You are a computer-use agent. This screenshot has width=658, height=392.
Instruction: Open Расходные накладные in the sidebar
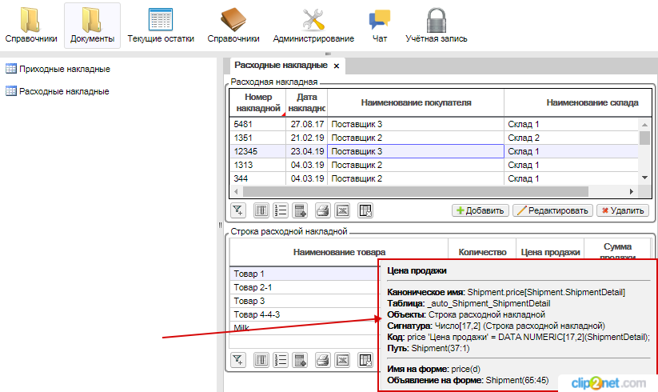[x=58, y=91]
